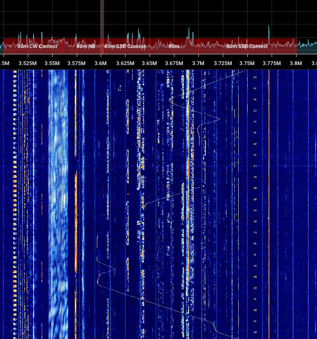
Task: Click the 3.625M frequency axis label
Action: (125, 64)
